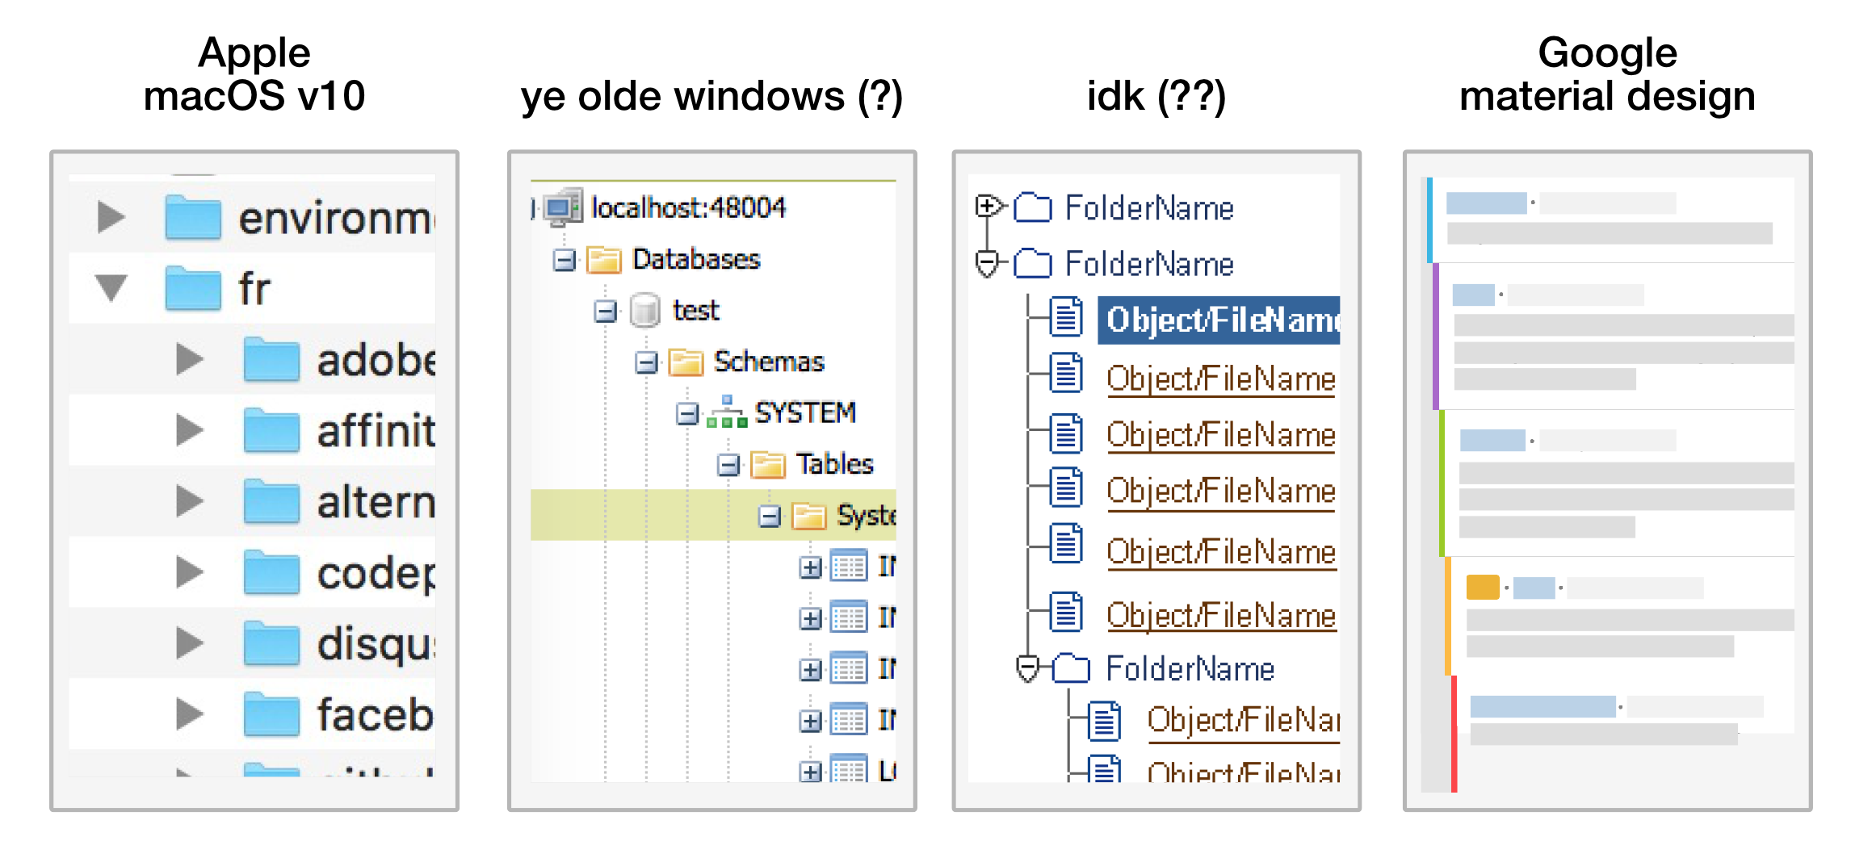Select the highlighted Object/FileName entry
The height and width of the screenshot is (862, 1872).
(1219, 320)
